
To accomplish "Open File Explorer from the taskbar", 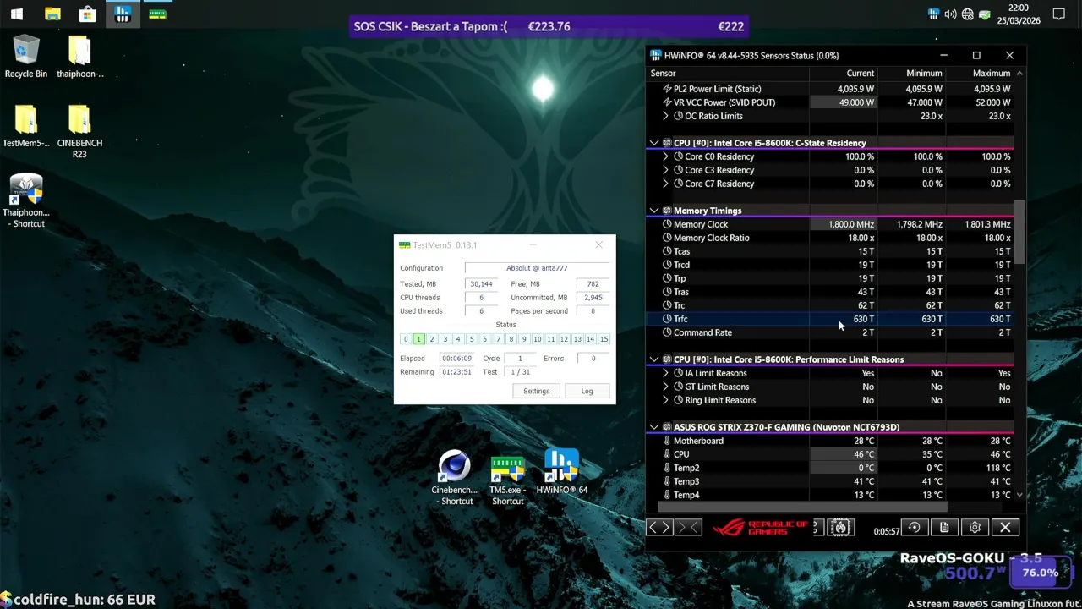I will tap(52, 14).
